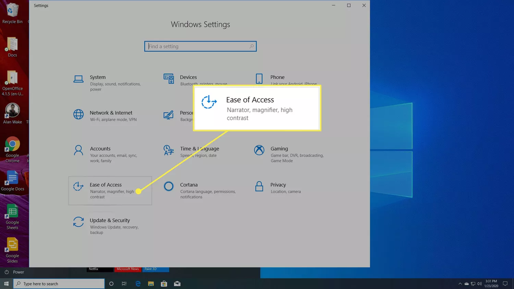Click 'Your accounts, email, sync, work, family' text
This screenshot has width=514, height=289.
coord(113,158)
